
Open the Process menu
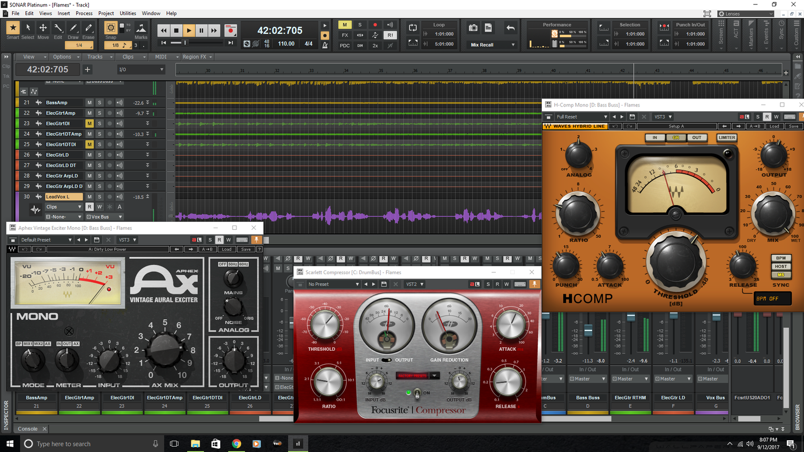pos(84,13)
